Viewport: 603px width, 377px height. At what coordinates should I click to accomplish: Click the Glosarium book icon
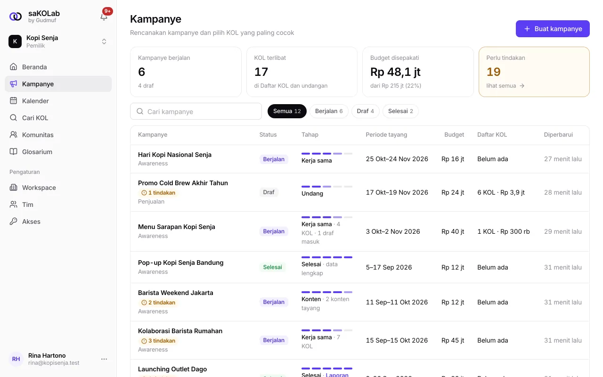click(x=14, y=152)
